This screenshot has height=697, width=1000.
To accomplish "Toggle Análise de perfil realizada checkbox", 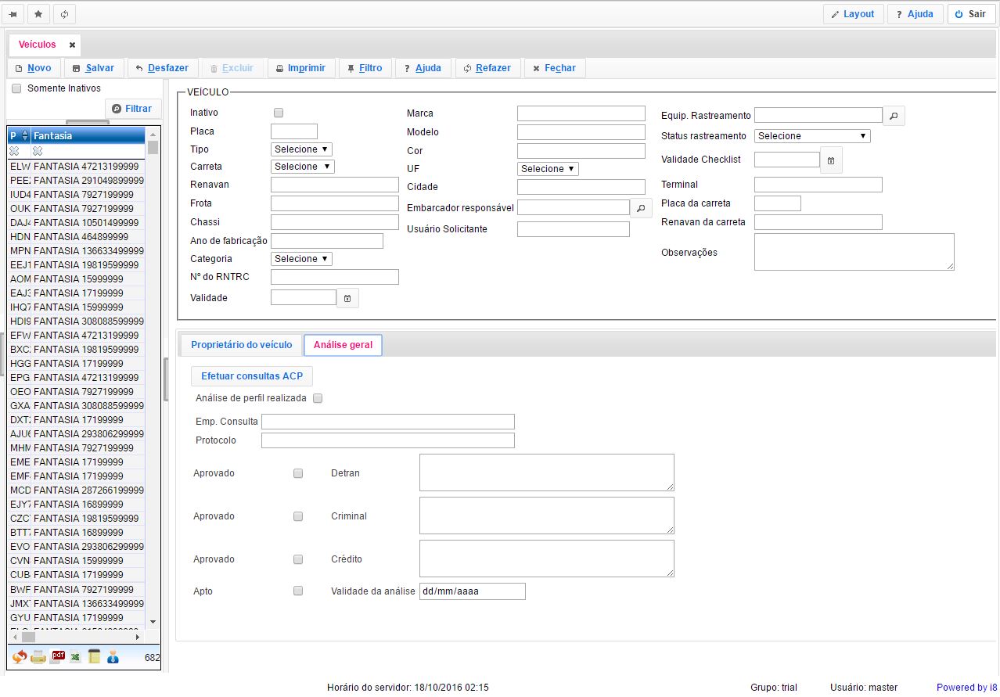I will coord(318,398).
